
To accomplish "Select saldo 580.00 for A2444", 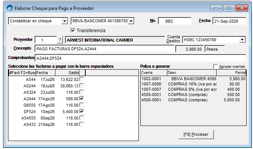I will 72,99.
